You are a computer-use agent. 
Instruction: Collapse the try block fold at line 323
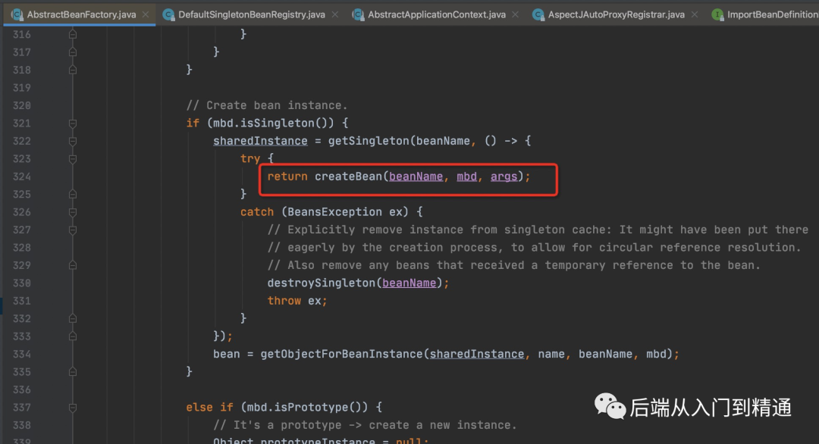[x=73, y=159]
